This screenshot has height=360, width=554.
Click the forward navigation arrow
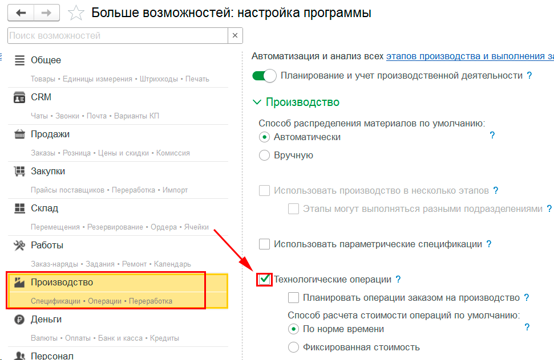pyautogui.click(x=47, y=13)
